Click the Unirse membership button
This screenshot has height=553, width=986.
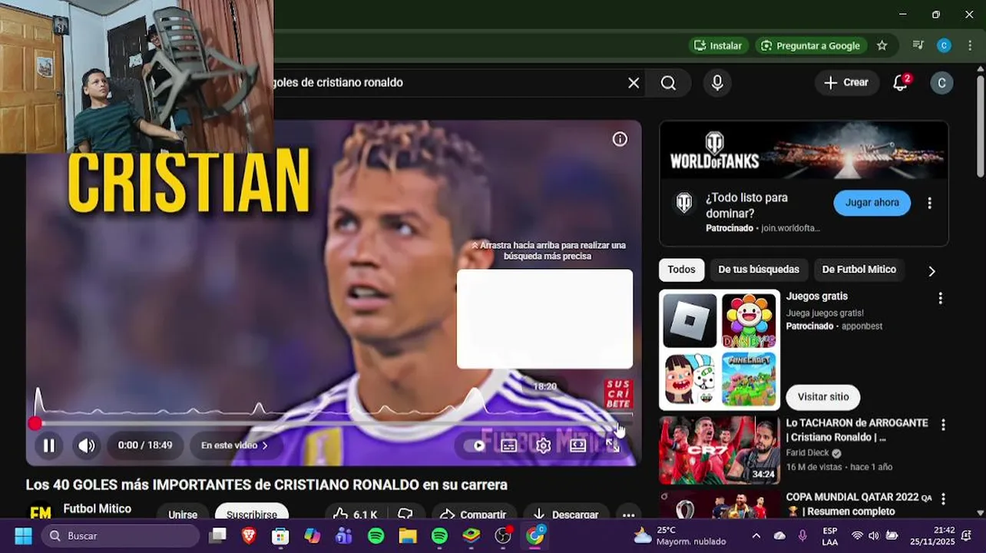coord(183,514)
